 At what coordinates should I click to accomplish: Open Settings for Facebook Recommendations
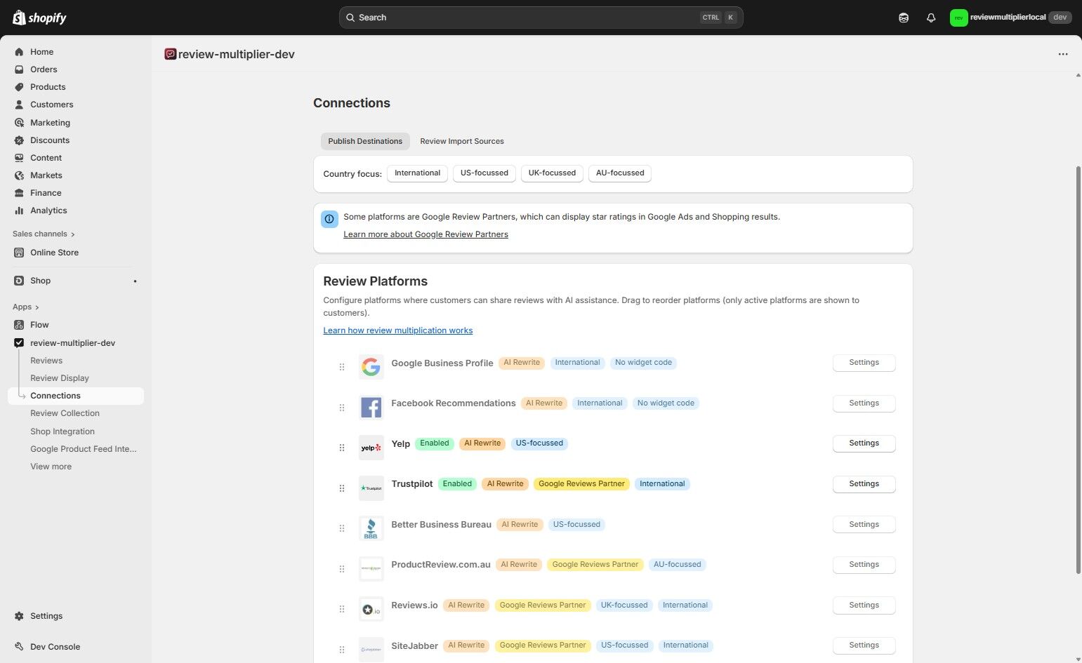pos(864,403)
